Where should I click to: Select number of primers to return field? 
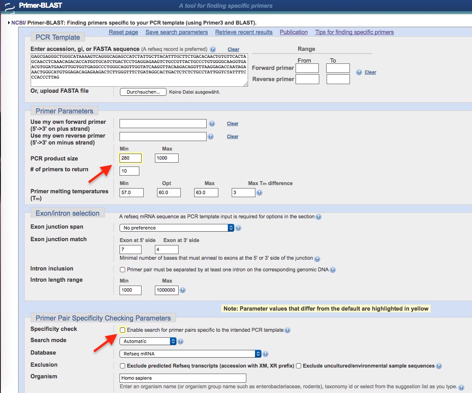pyautogui.click(x=129, y=171)
